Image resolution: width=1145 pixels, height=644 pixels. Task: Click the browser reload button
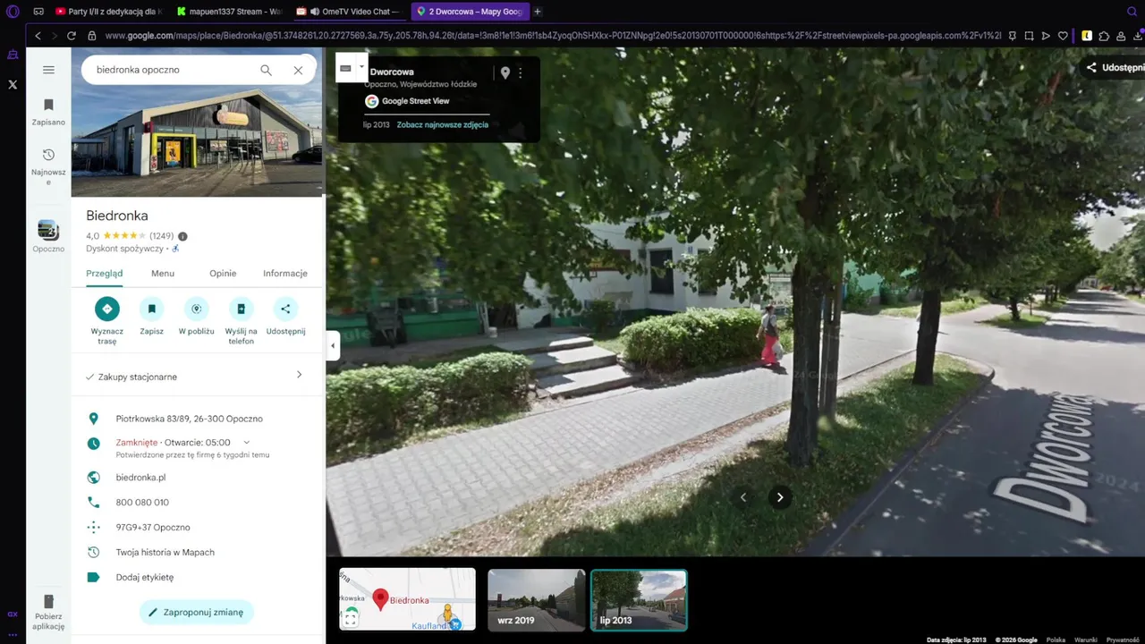71,36
